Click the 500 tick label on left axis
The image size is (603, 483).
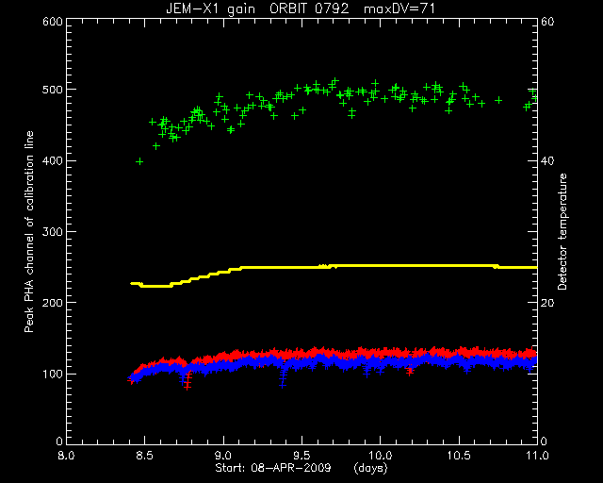53,90
